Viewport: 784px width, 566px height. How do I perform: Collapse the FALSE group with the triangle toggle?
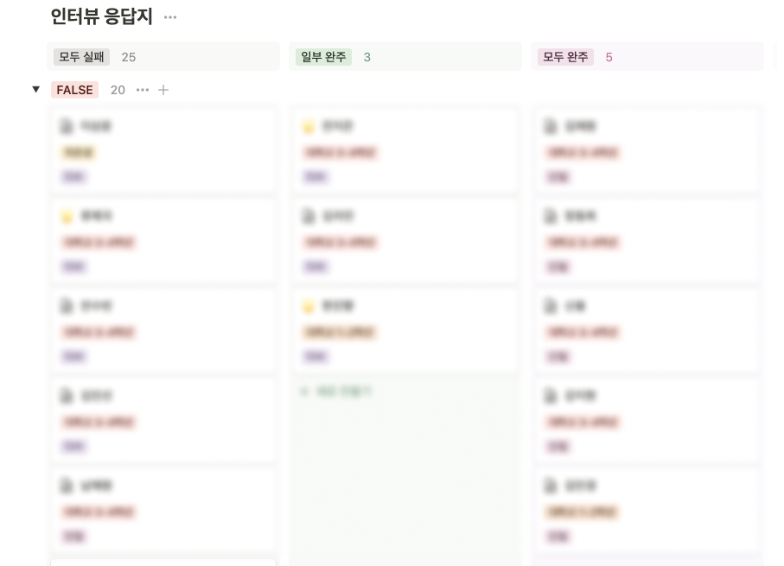coord(36,90)
